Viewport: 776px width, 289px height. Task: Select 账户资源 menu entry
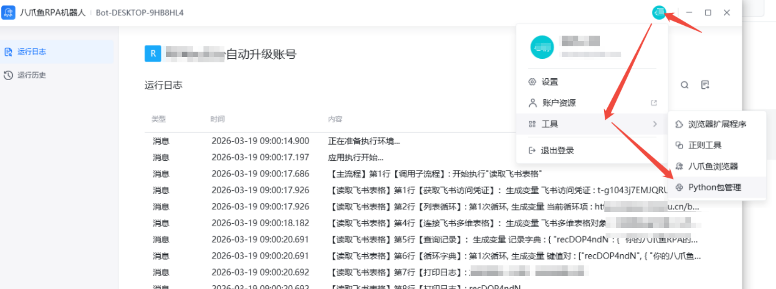point(592,103)
